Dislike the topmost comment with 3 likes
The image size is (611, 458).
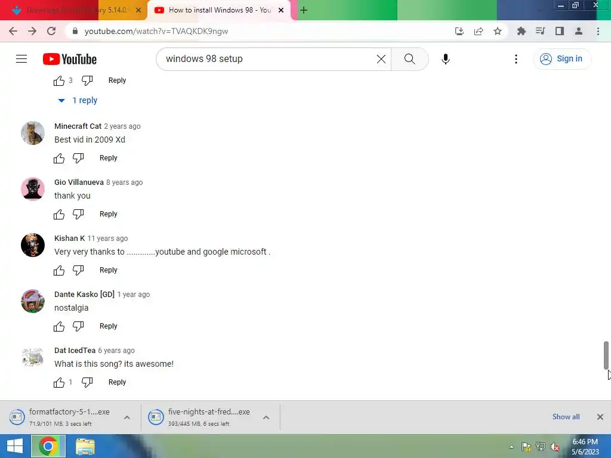pos(87,81)
